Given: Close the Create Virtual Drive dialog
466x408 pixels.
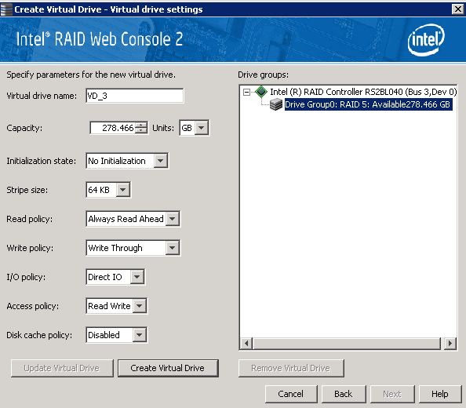Looking at the screenshot, I should click(457, 9).
